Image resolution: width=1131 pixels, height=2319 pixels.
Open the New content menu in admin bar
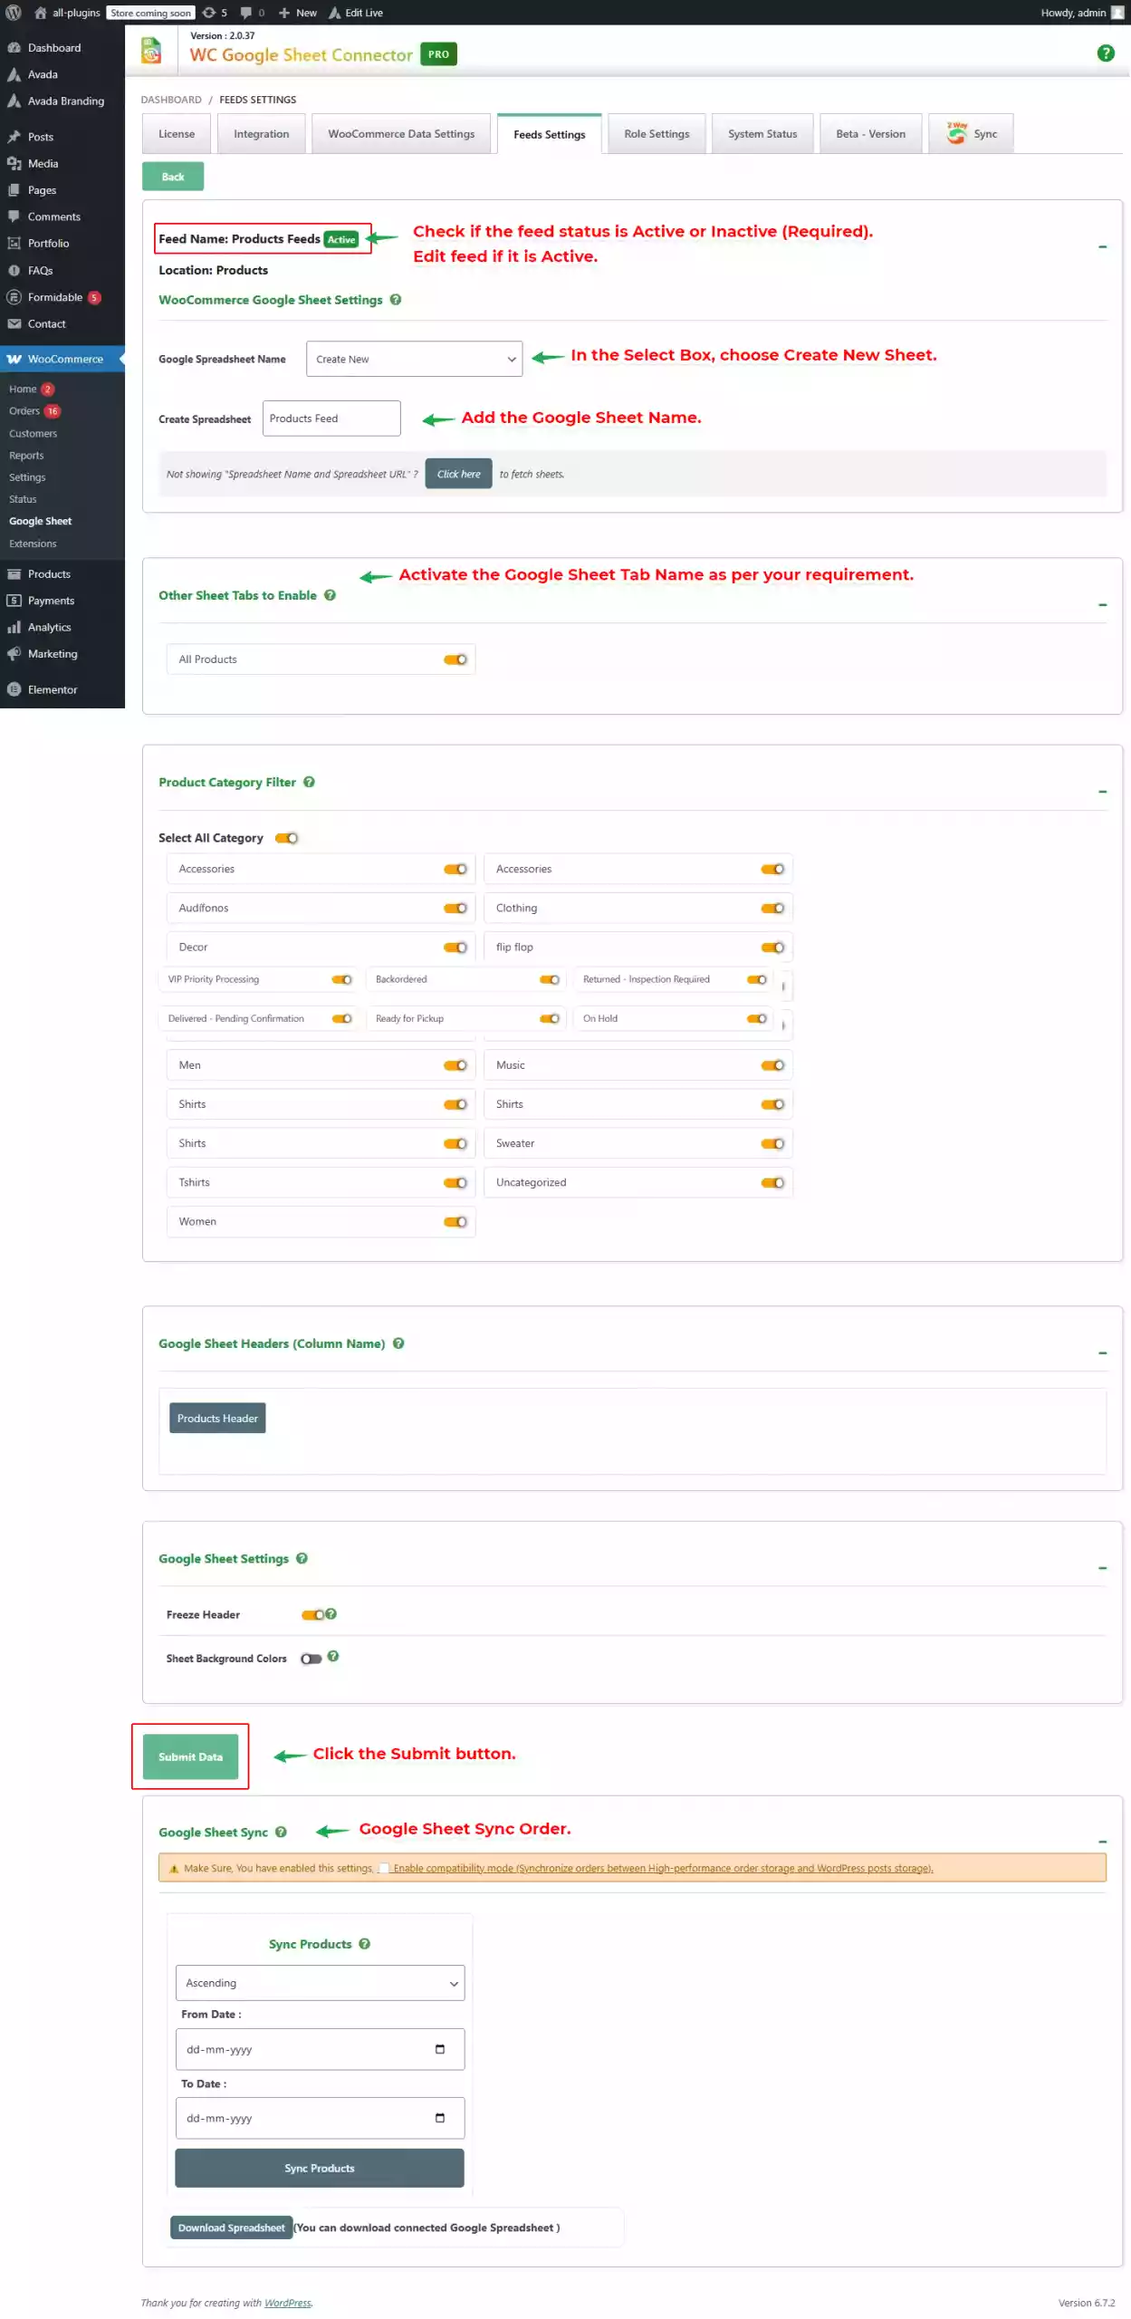click(x=298, y=13)
